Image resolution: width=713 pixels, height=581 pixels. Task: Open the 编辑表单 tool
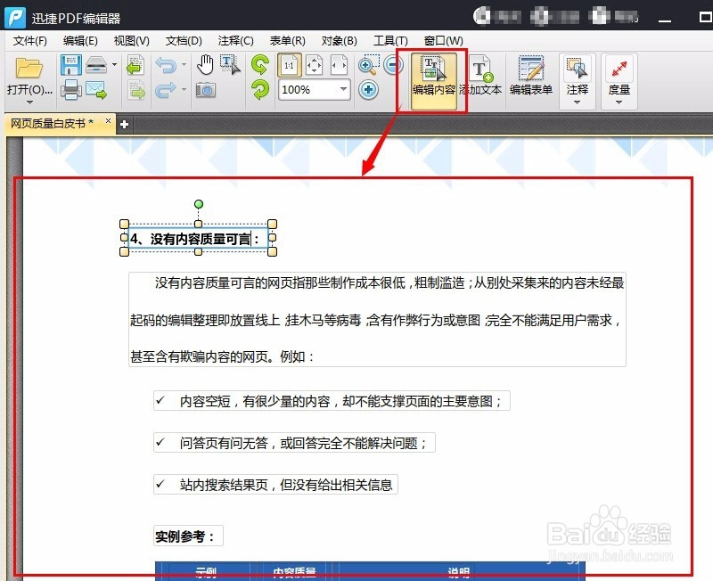click(530, 77)
